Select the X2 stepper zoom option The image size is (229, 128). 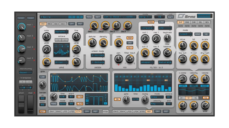pos(87,98)
